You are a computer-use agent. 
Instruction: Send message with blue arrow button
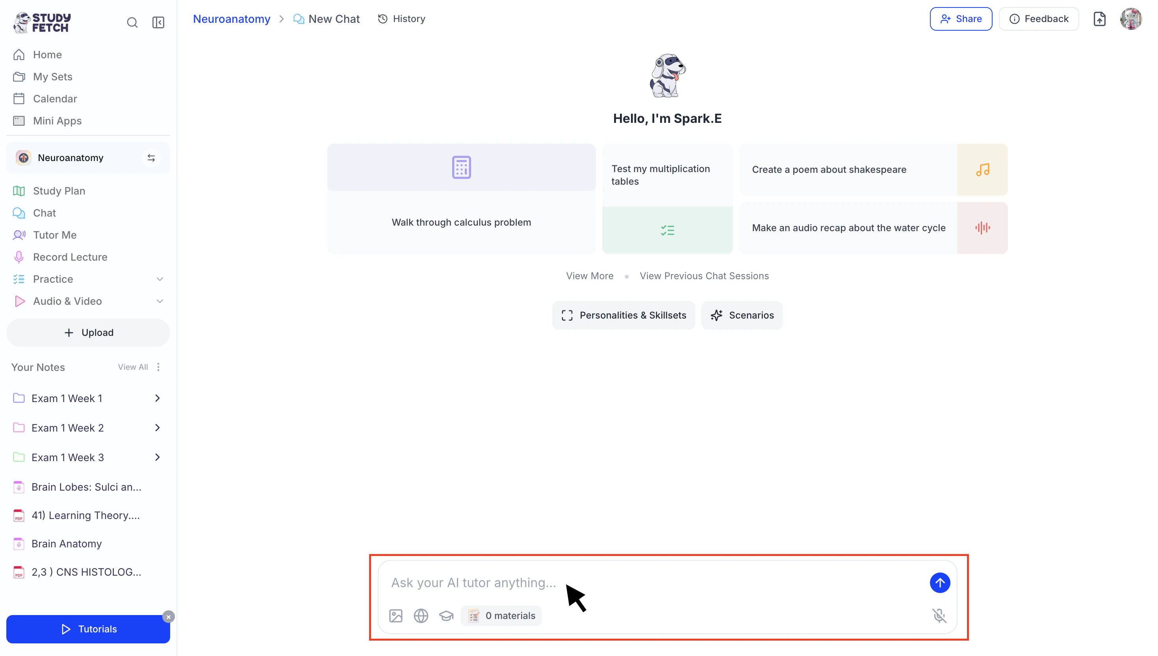[x=939, y=582]
